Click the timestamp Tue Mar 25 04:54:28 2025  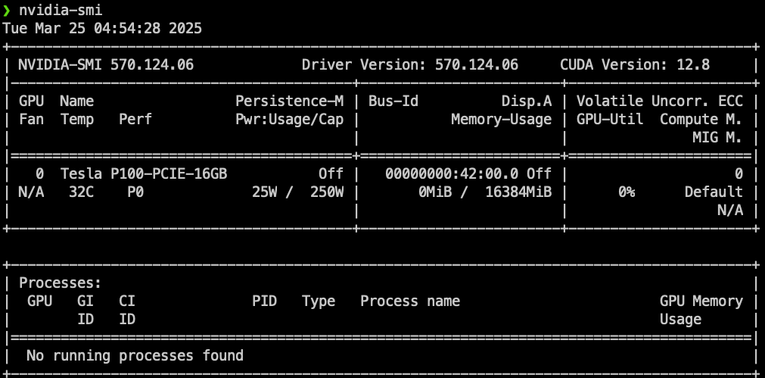click(102, 28)
